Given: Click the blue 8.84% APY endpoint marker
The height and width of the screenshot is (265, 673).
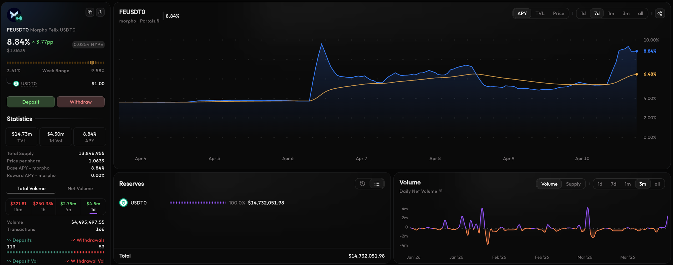Looking at the screenshot, I should point(636,51).
